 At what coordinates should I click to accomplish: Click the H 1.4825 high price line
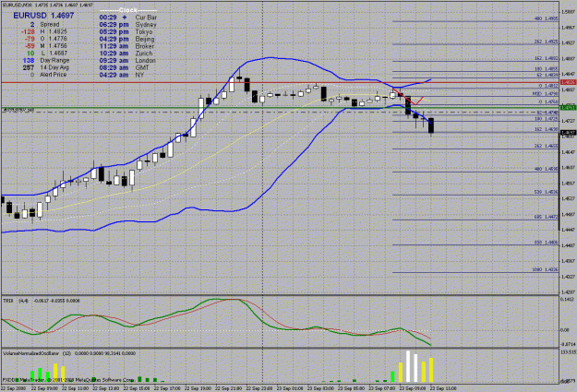44,31
